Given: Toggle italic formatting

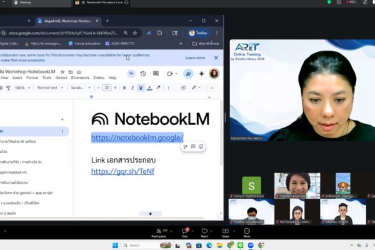Looking at the screenshot, I should point(132,88).
